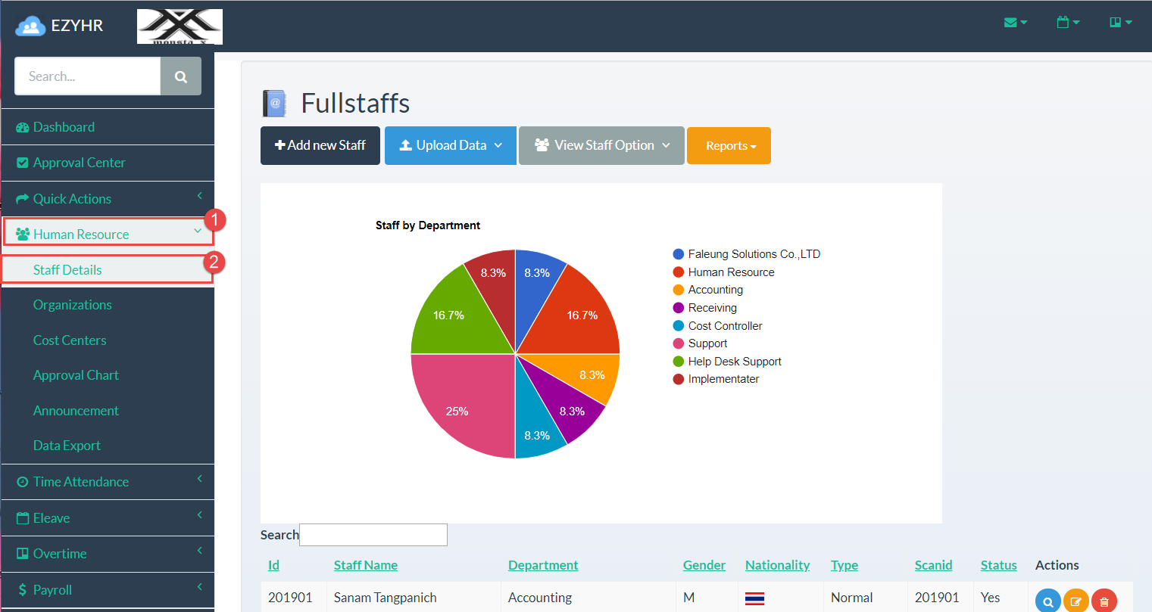Screen dimensions: 1152x612
Task: Sort the table by Staff Name link
Action: [x=366, y=564]
